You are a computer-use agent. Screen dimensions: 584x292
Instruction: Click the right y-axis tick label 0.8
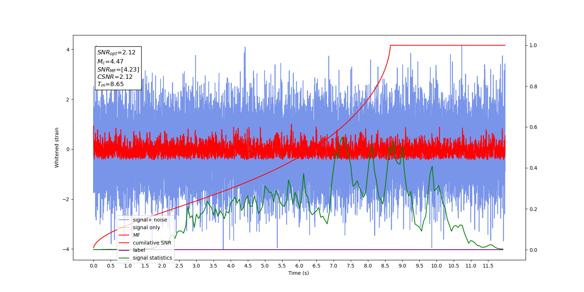click(533, 87)
